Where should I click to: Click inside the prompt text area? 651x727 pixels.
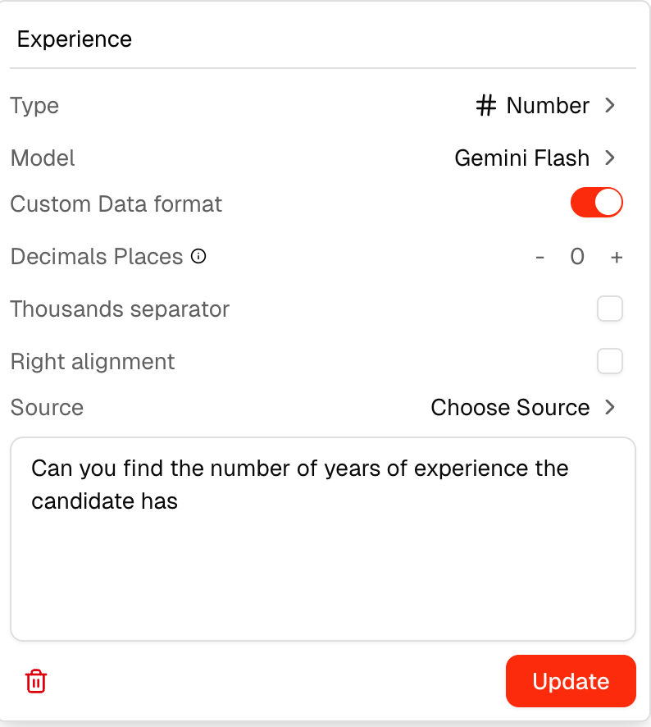point(322,558)
